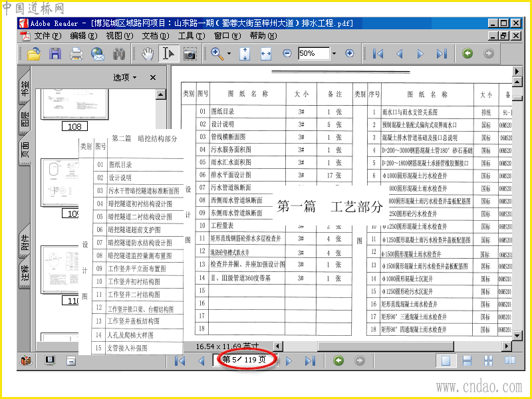Open the 文件(F) menu
This screenshot has width=532, height=399.
coord(48,36)
